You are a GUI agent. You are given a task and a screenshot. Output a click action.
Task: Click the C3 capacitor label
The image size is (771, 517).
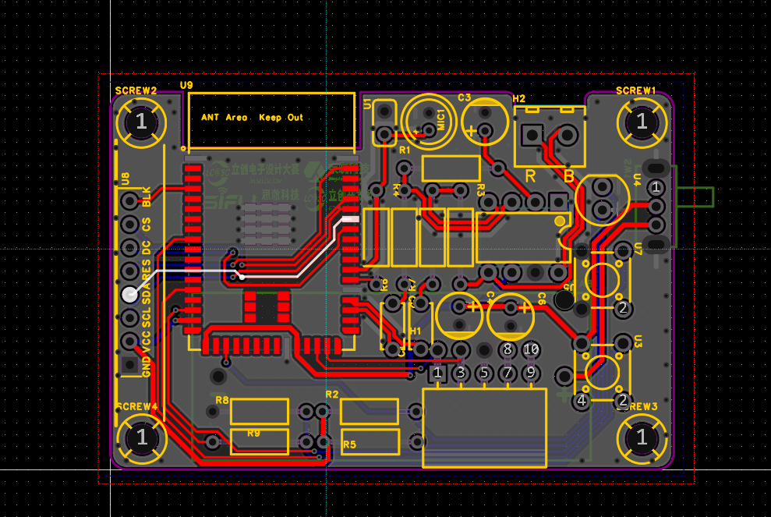point(464,97)
